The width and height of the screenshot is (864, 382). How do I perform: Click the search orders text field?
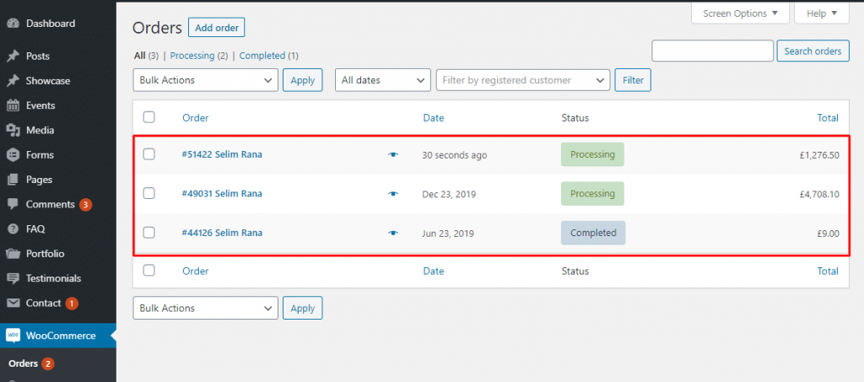click(712, 51)
